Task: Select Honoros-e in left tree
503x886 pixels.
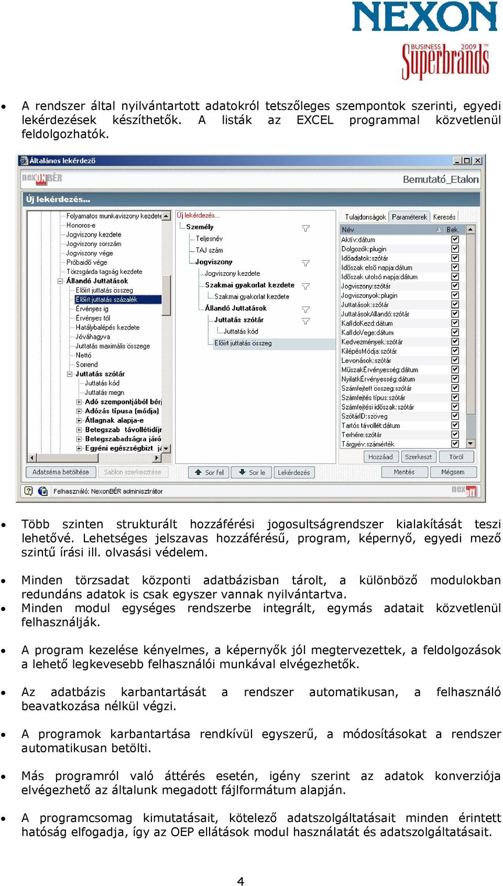Action: tap(81, 225)
